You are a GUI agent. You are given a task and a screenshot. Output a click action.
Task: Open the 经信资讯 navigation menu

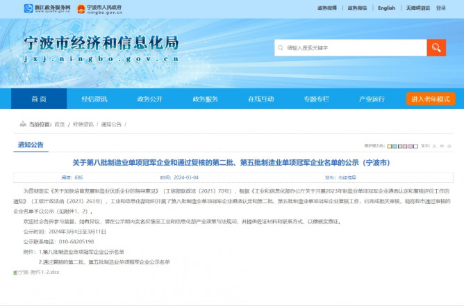pyautogui.click(x=94, y=99)
